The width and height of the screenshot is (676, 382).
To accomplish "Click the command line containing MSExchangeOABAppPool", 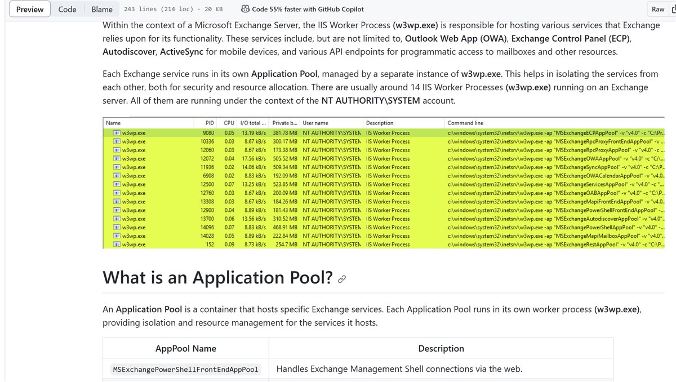I will pyautogui.click(x=556, y=193).
